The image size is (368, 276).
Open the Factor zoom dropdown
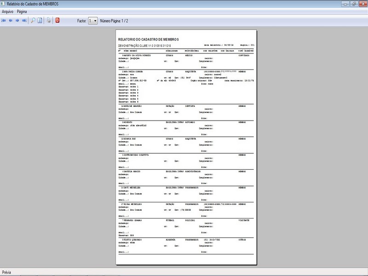coord(93,21)
